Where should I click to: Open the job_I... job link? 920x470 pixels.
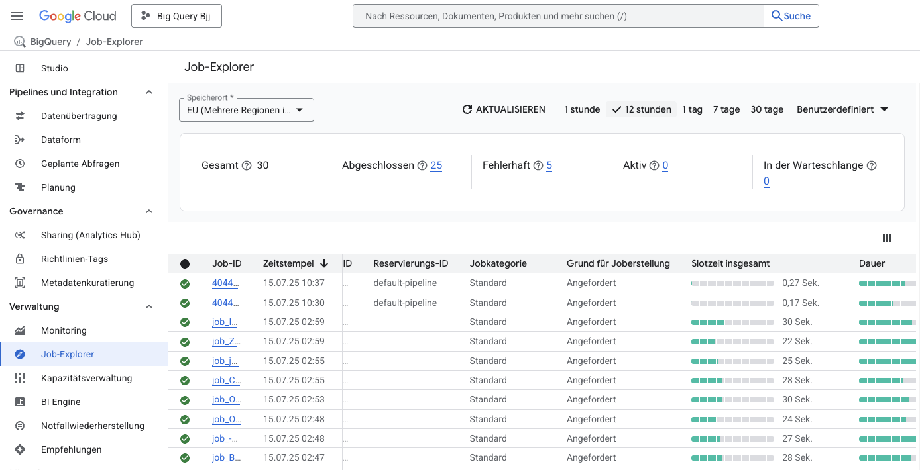point(225,322)
